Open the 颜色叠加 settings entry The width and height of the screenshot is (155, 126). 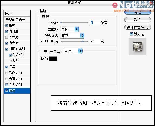(15, 73)
